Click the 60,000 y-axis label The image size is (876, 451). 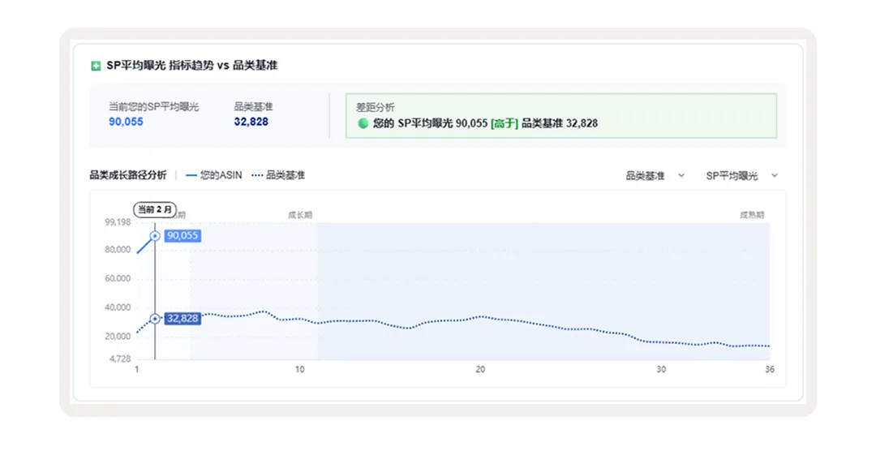(118, 278)
